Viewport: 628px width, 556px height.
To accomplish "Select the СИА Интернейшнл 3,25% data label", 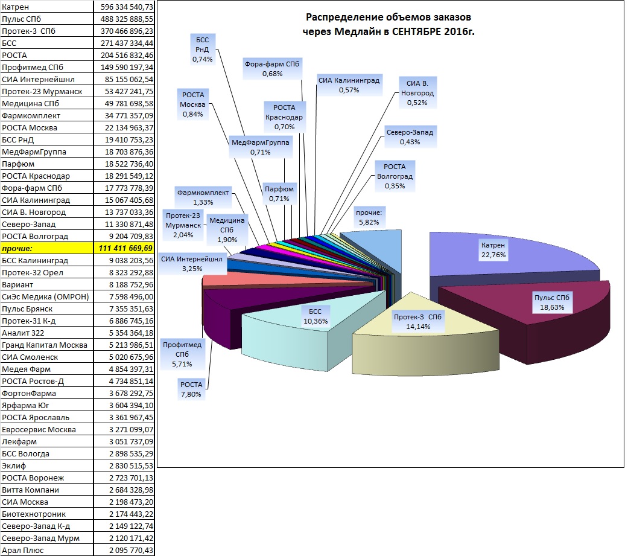I will 192,264.
